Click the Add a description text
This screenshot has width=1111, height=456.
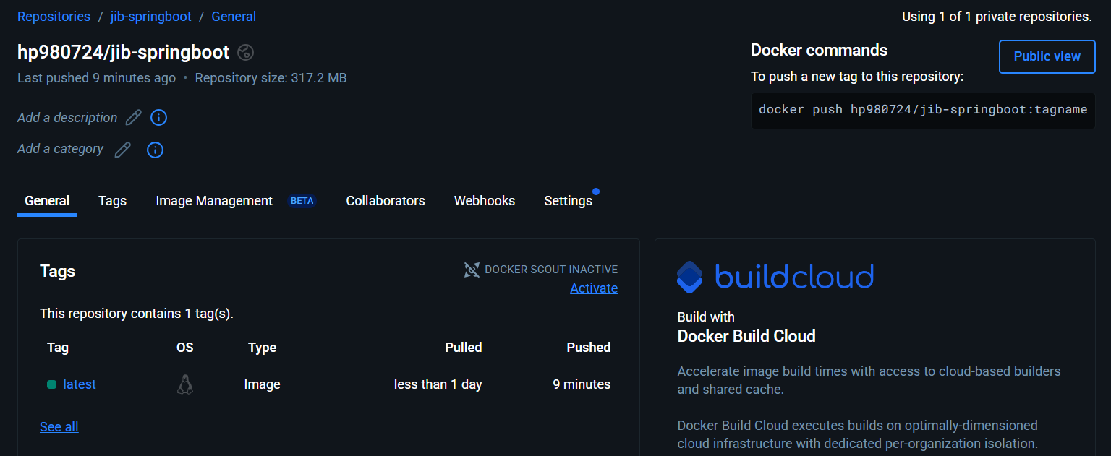pyautogui.click(x=67, y=118)
